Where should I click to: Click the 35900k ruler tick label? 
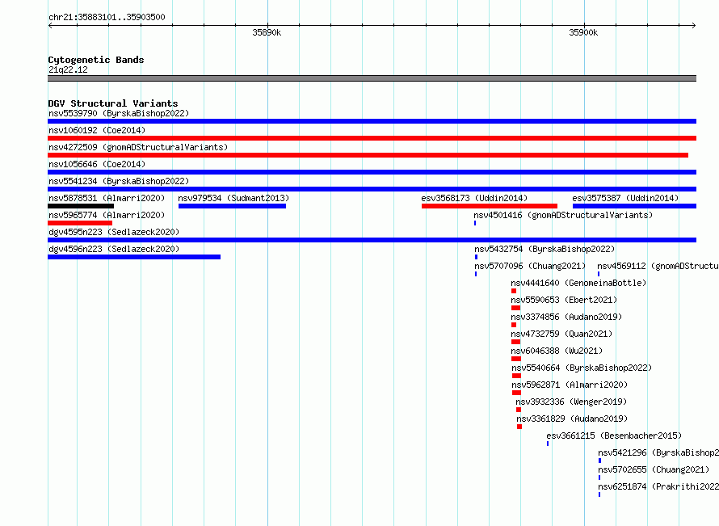pyautogui.click(x=583, y=32)
